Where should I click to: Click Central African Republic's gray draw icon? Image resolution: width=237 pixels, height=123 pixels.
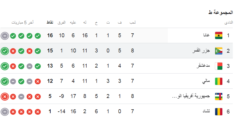[x=21, y=96]
